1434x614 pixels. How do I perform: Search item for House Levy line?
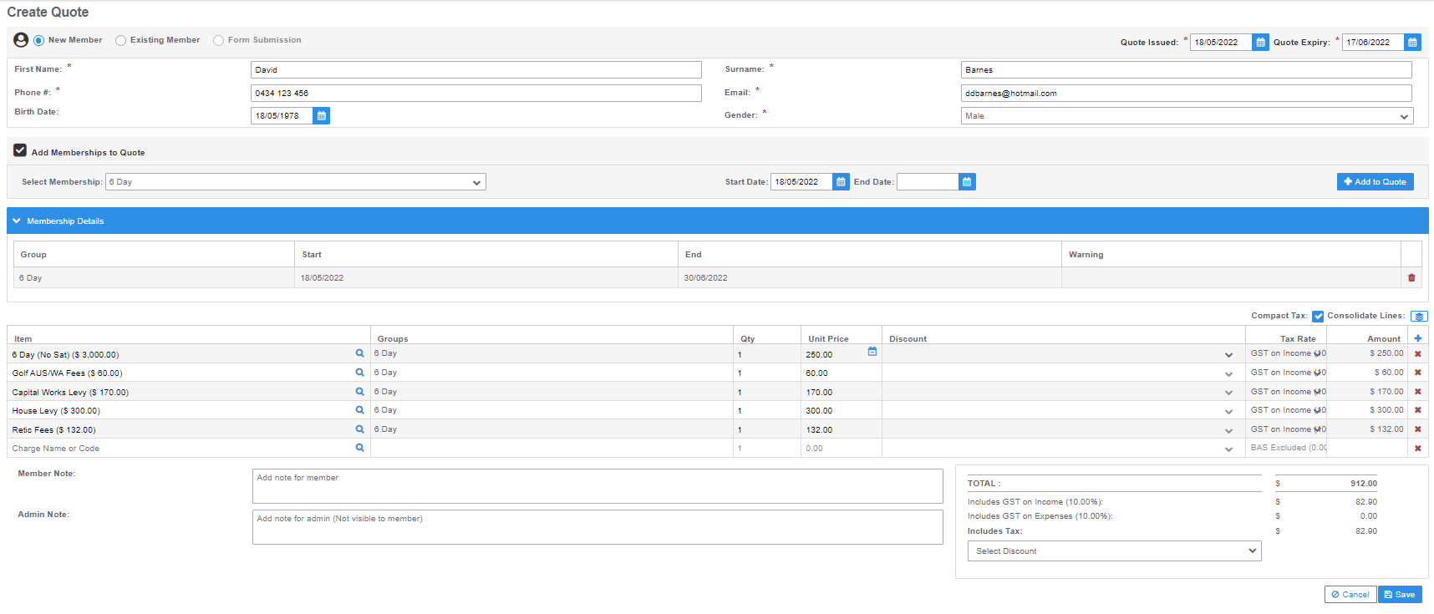(360, 410)
